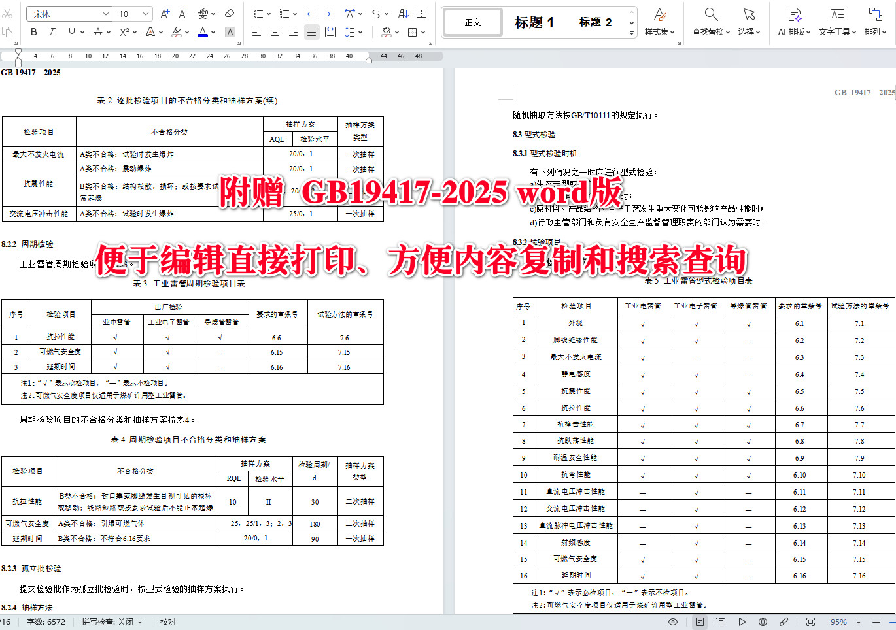The width and height of the screenshot is (896, 630).
Task: Open phonetic guide wén icon
Action: (x=202, y=14)
